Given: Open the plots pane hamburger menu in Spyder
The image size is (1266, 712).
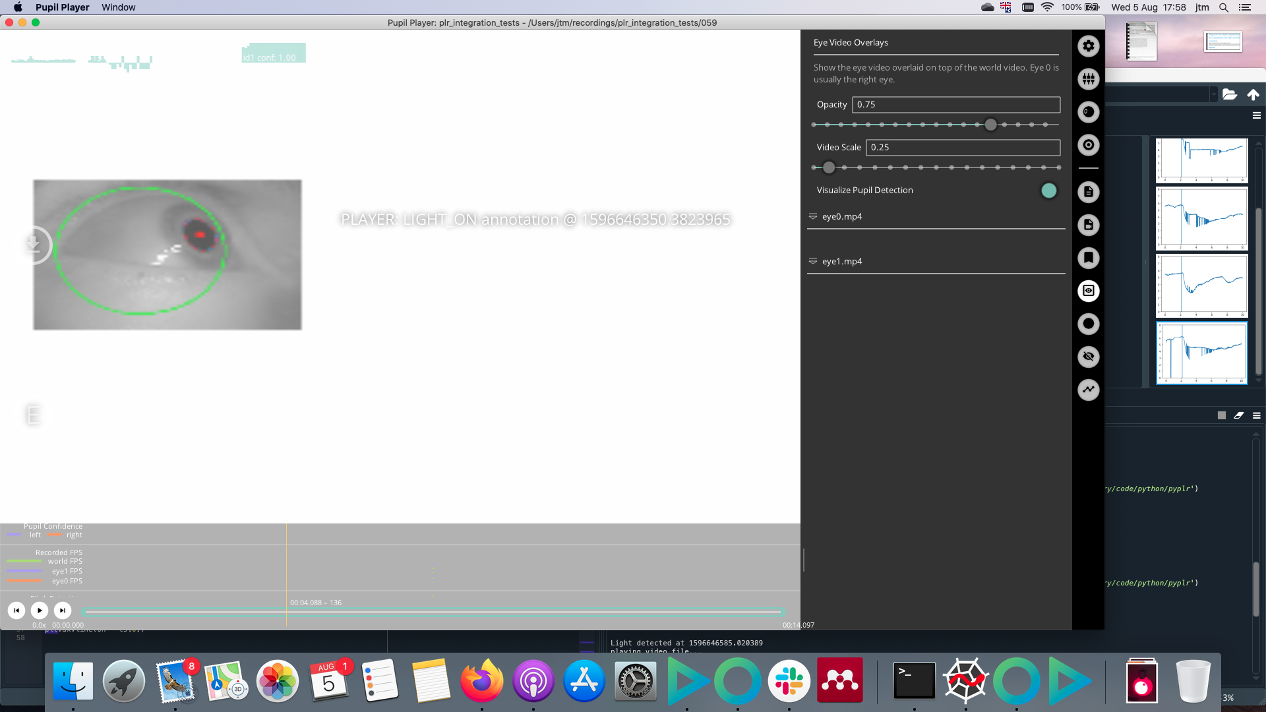Looking at the screenshot, I should [1257, 115].
